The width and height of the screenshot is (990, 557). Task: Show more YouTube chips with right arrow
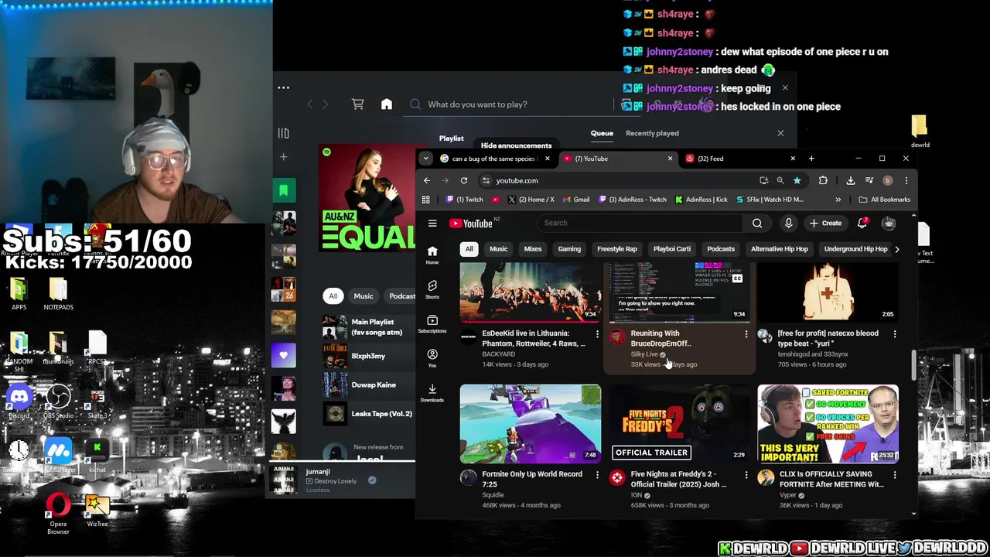coord(896,249)
